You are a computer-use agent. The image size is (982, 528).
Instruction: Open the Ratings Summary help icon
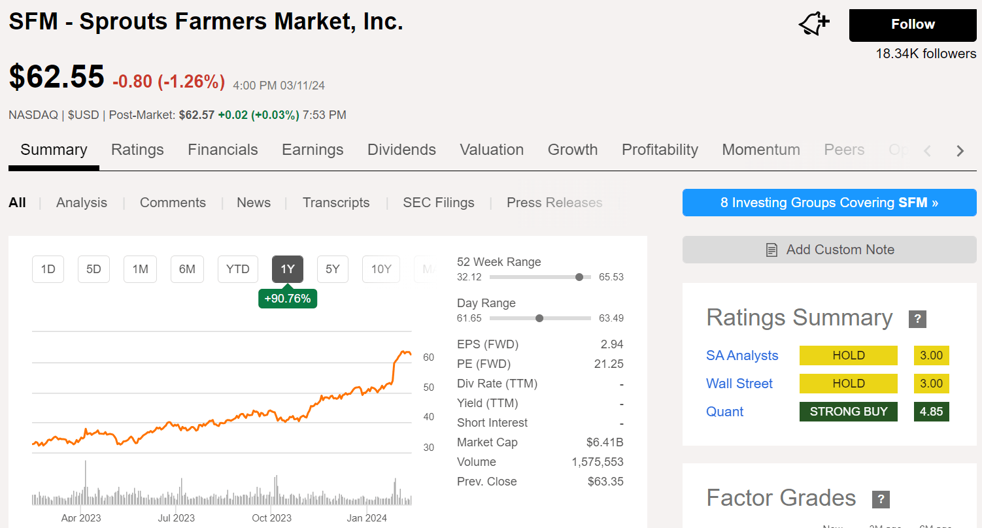(x=917, y=319)
